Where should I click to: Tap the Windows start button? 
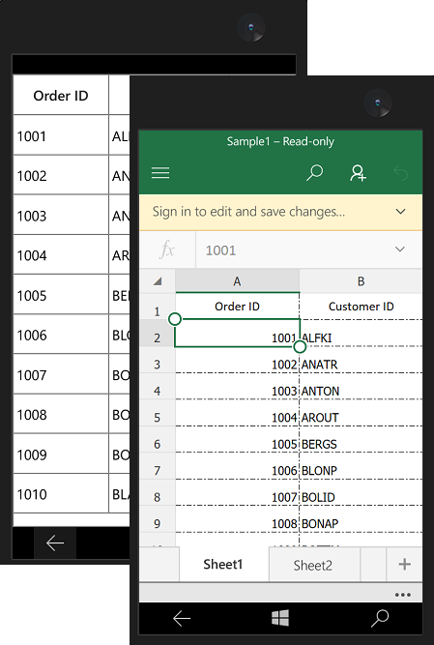pos(280,618)
